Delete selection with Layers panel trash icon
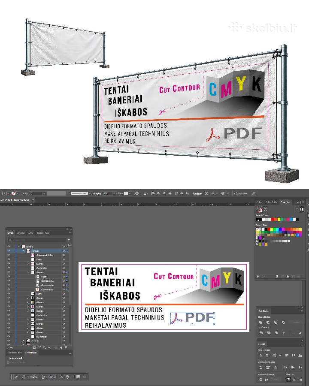This screenshot has width=309, height=386. click(66, 347)
